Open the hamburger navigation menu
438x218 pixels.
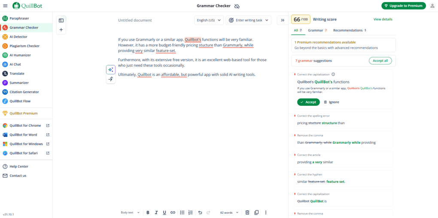[x=5, y=6]
